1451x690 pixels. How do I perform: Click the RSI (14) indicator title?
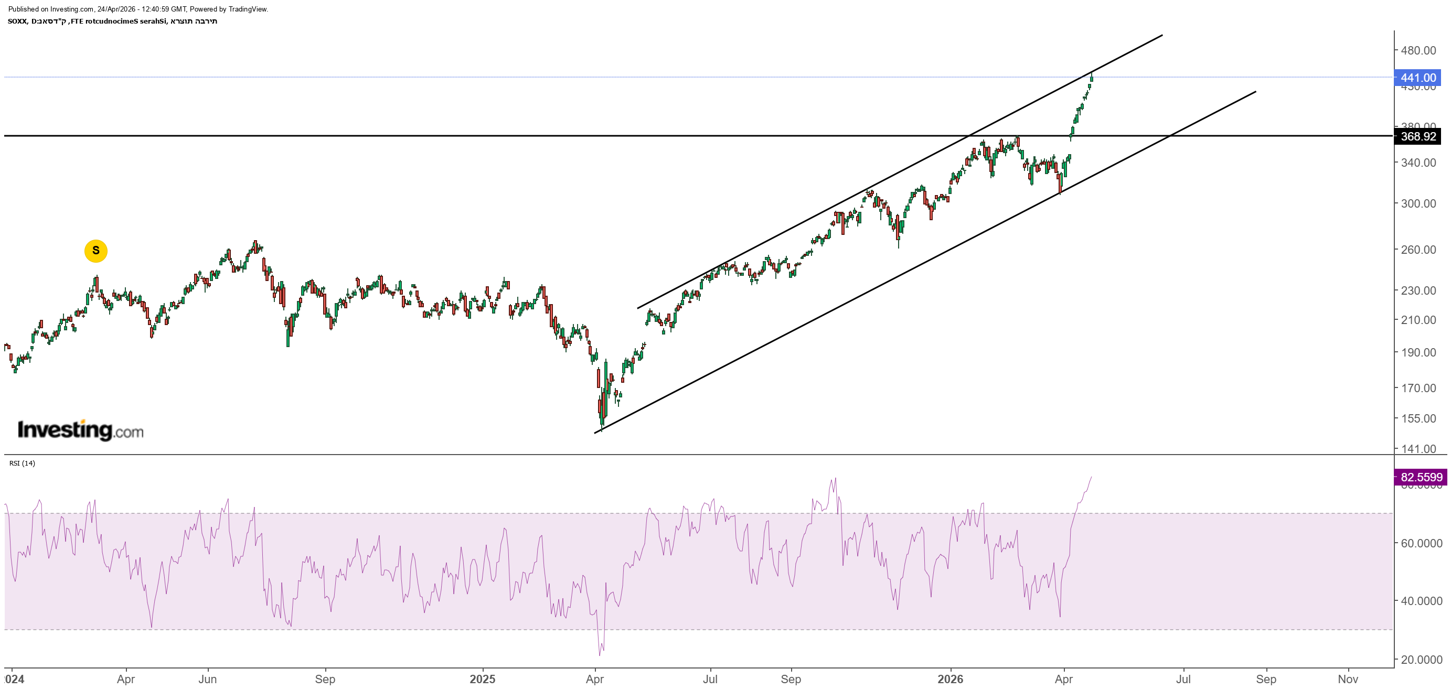tap(22, 463)
